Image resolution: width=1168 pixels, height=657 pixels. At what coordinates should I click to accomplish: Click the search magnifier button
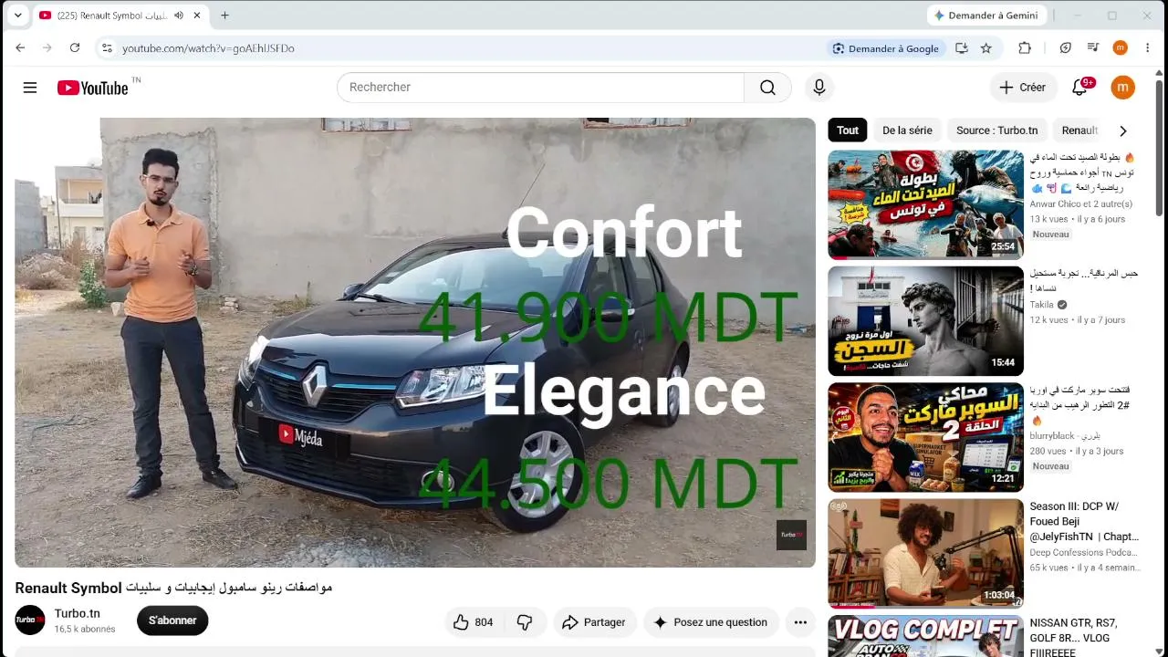[767, 88]
